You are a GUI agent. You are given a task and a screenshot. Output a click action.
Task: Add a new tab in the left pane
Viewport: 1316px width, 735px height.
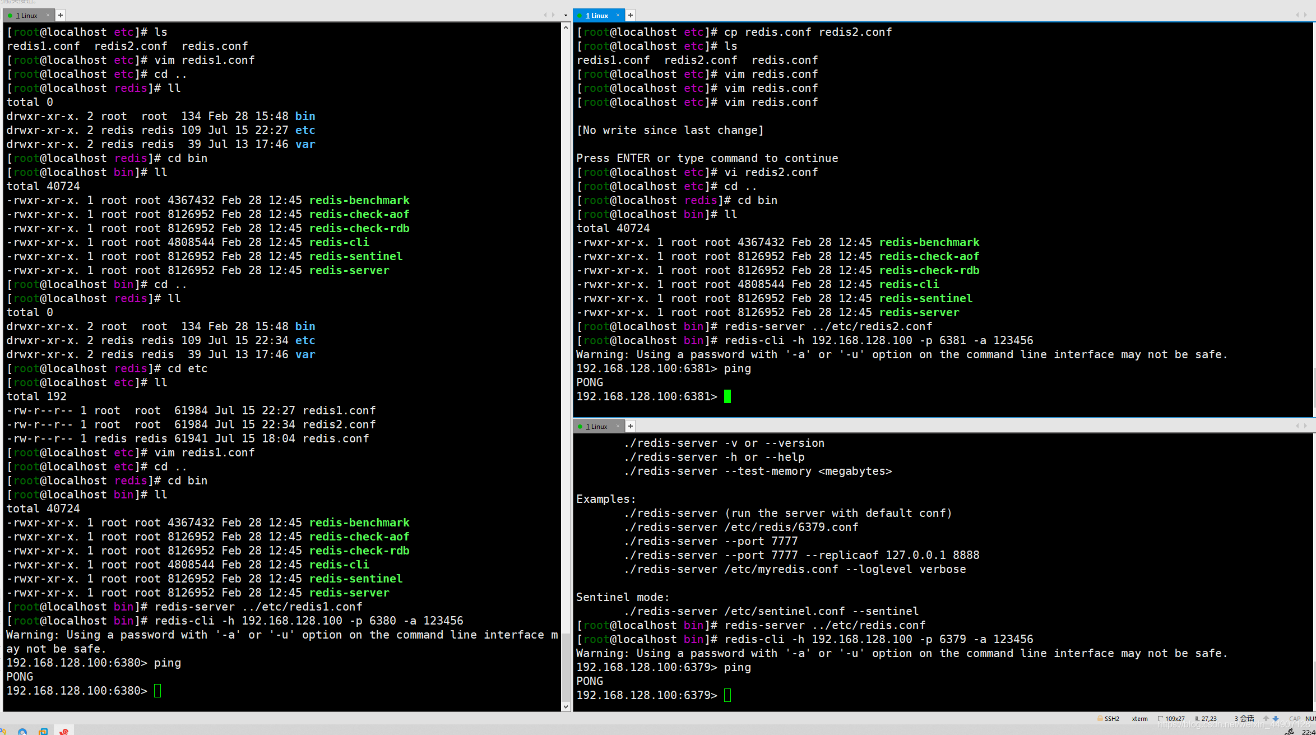coord(61,15)
